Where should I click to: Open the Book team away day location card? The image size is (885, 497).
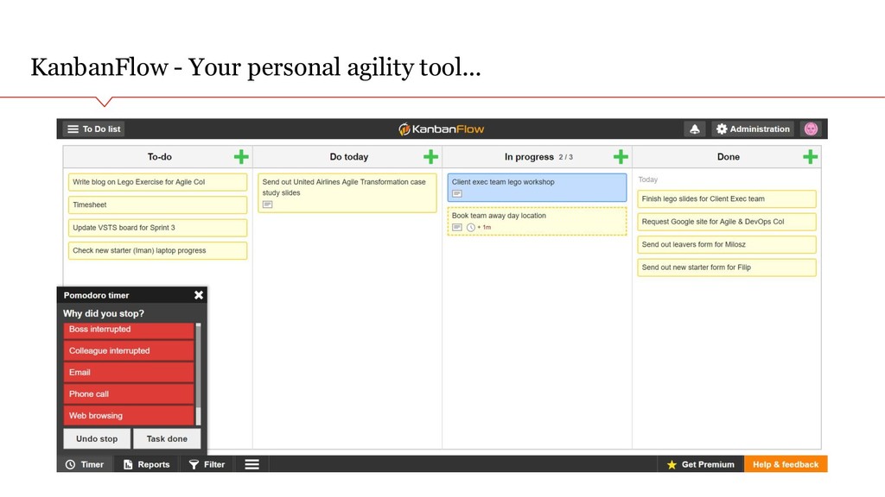(x=537, y=221)
